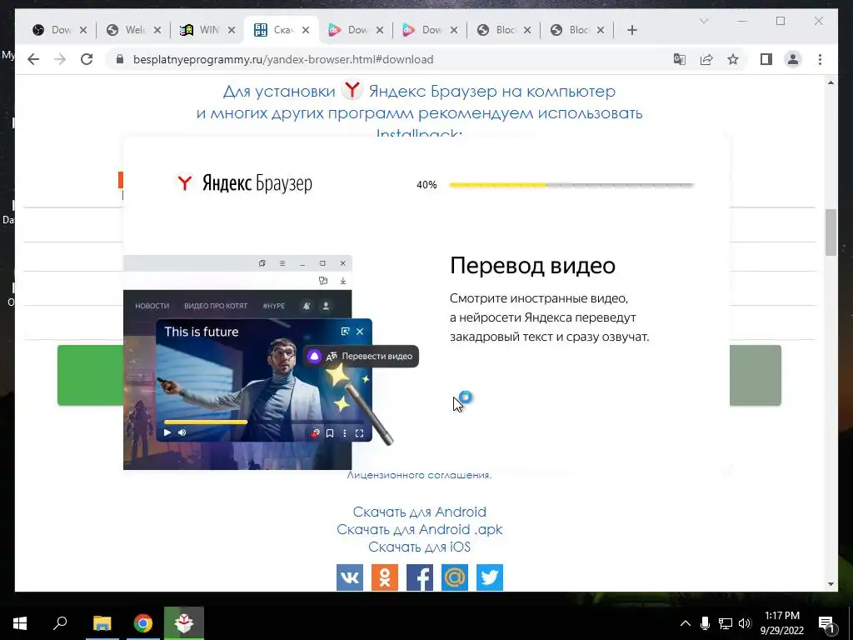Open File Explorer from taskbar
Image resolution: width=853 pixels, height=640 pixels.
102,623
